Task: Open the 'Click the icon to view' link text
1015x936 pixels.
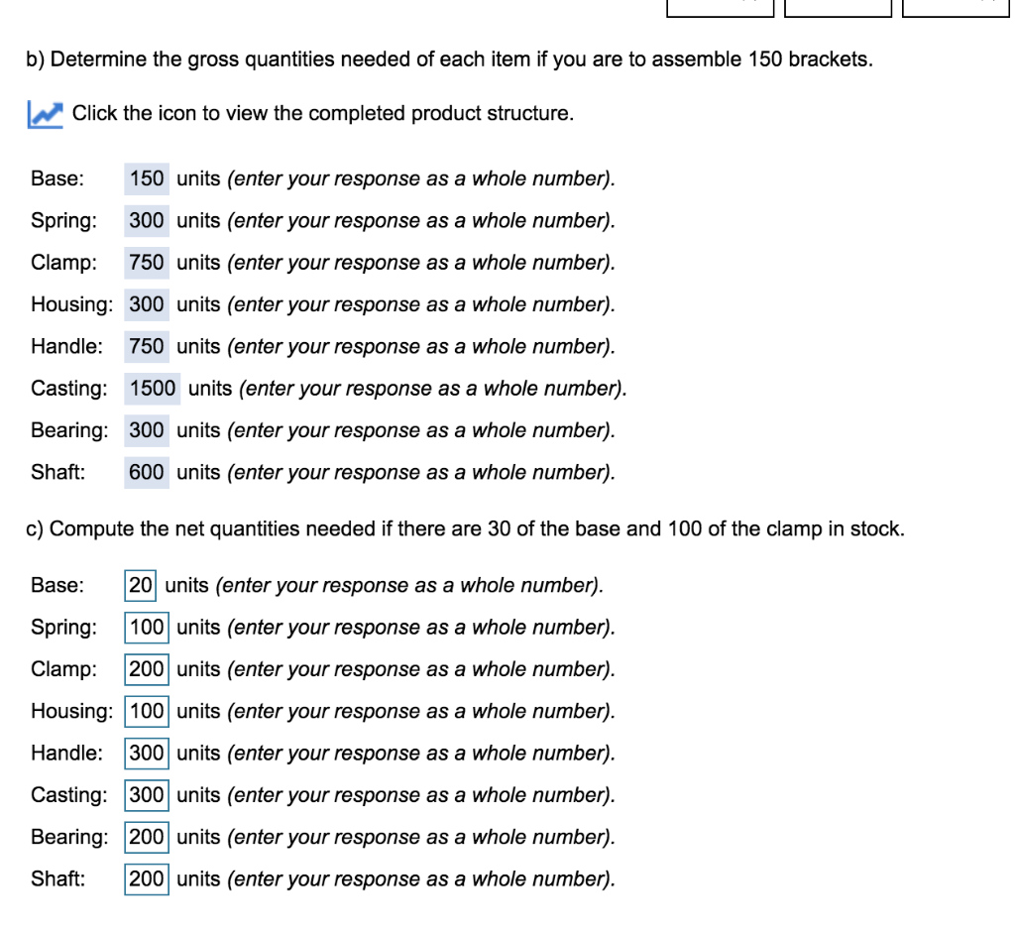Action: coord(323,113)
